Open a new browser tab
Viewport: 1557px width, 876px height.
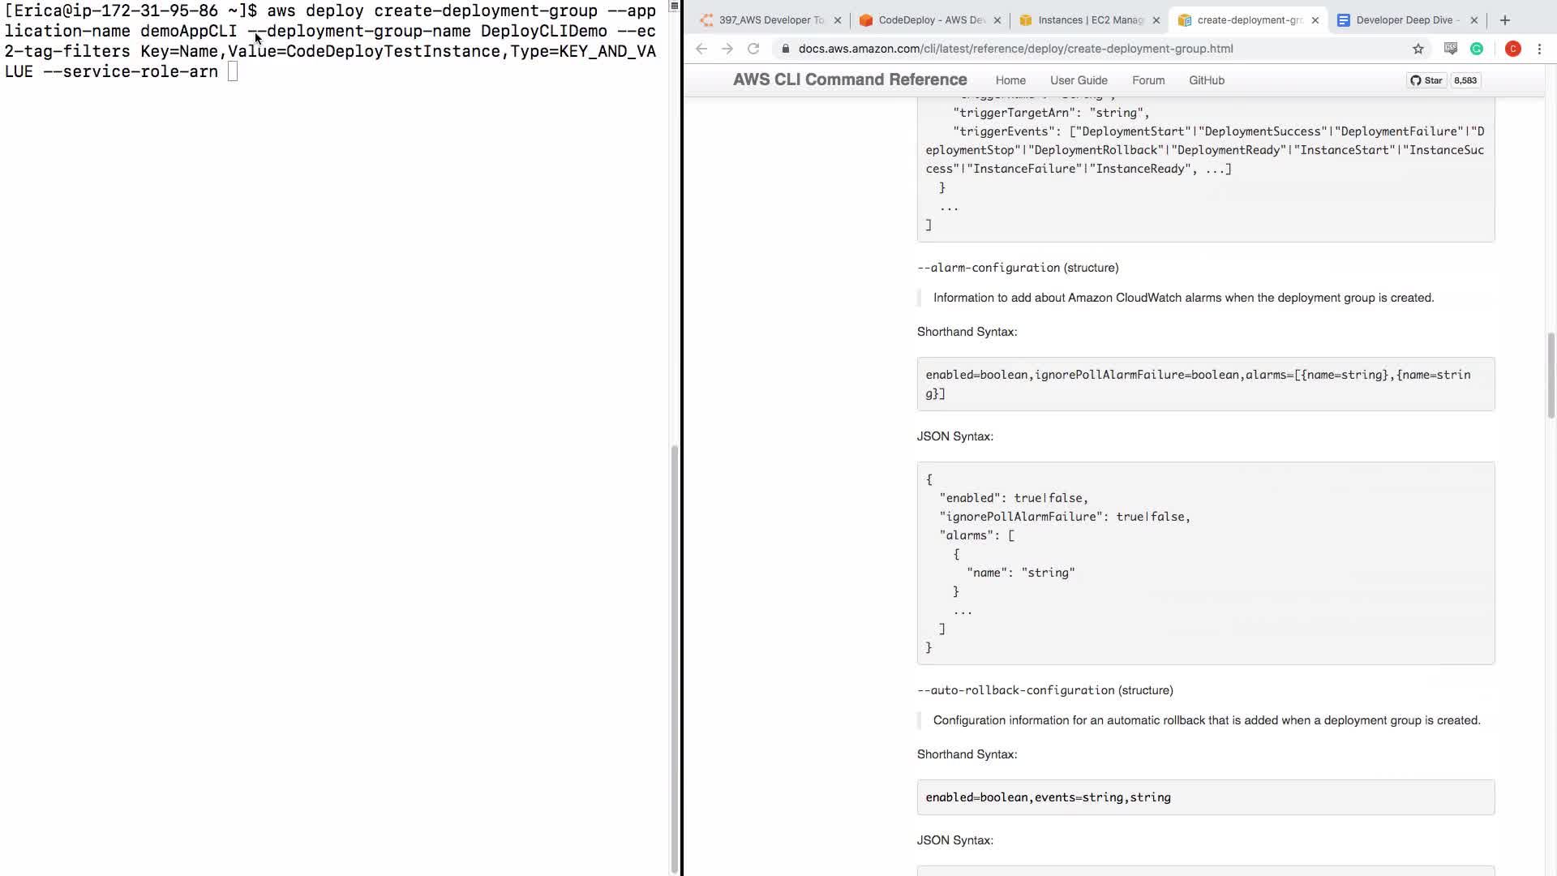click(1505, 19)
